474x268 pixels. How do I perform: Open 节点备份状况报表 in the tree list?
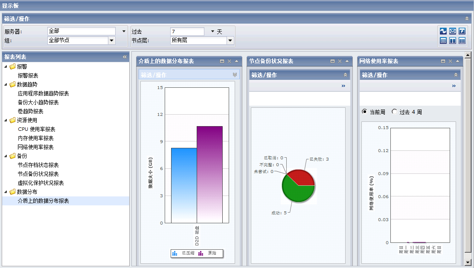click(38, 174)
